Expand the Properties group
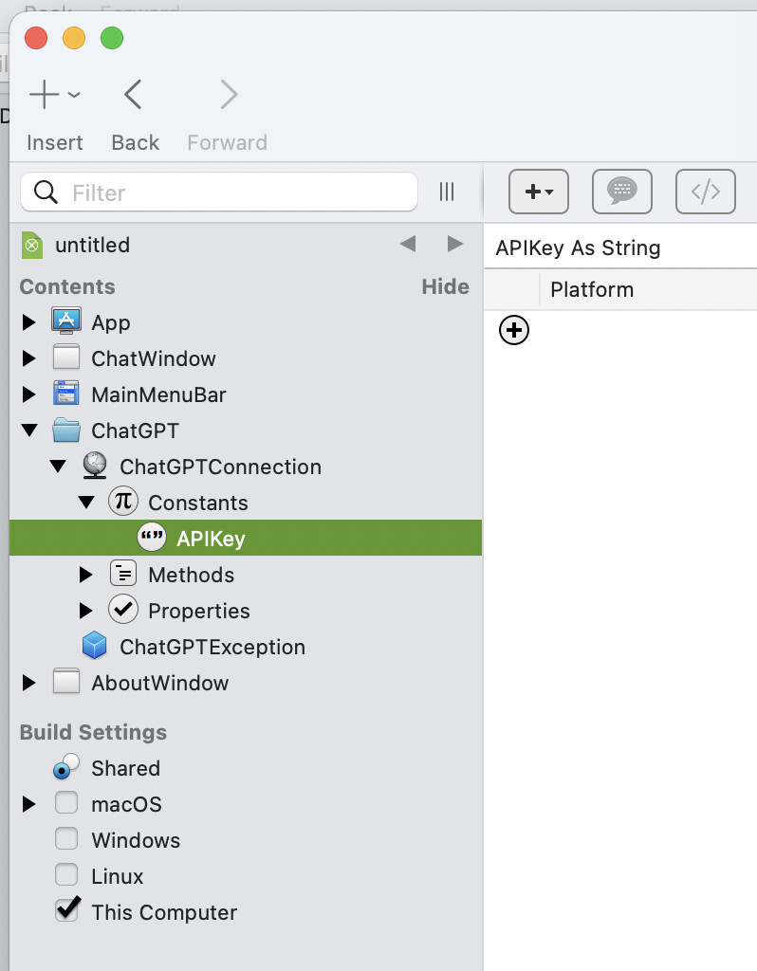This screenshot has width=757, height=971. point(85,611)
